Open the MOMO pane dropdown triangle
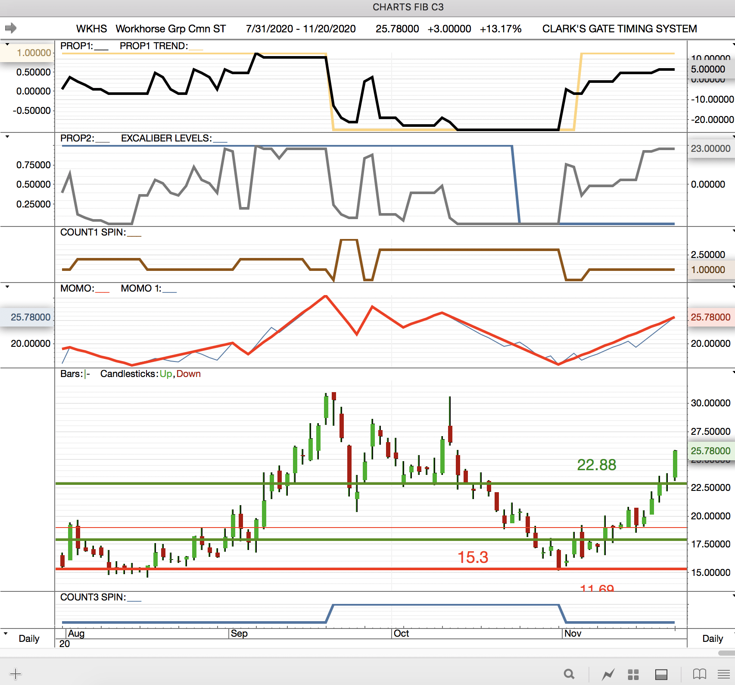735x685 pixels. (7, 287)
